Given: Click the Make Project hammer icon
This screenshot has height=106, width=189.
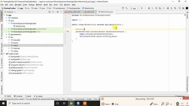Looking at the screenshot, I should pos(126,8).
